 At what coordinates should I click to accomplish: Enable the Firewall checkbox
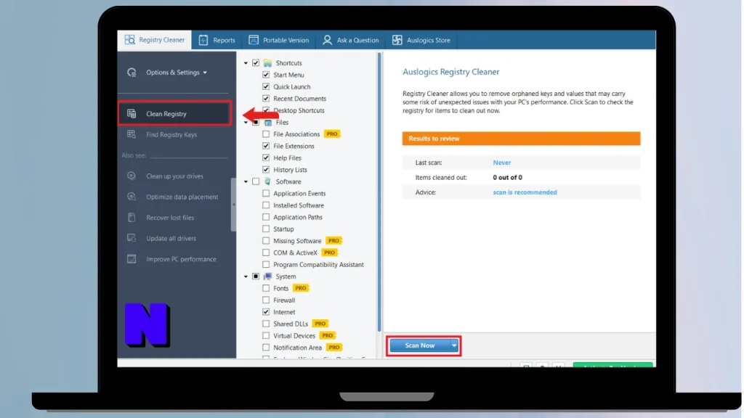(266, 300)
